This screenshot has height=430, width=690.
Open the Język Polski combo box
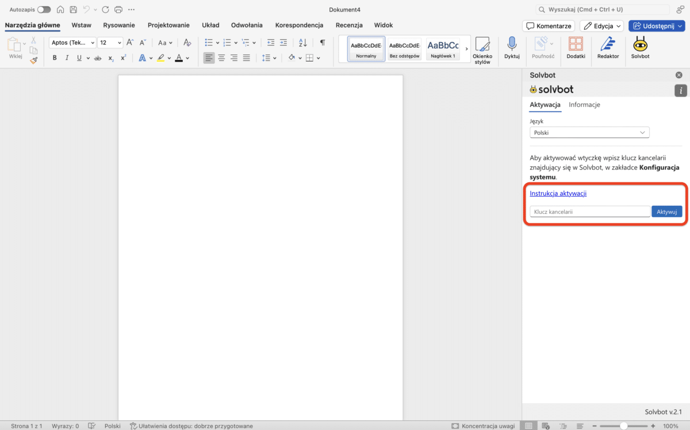pyautogui.click(x=589, y=132)
